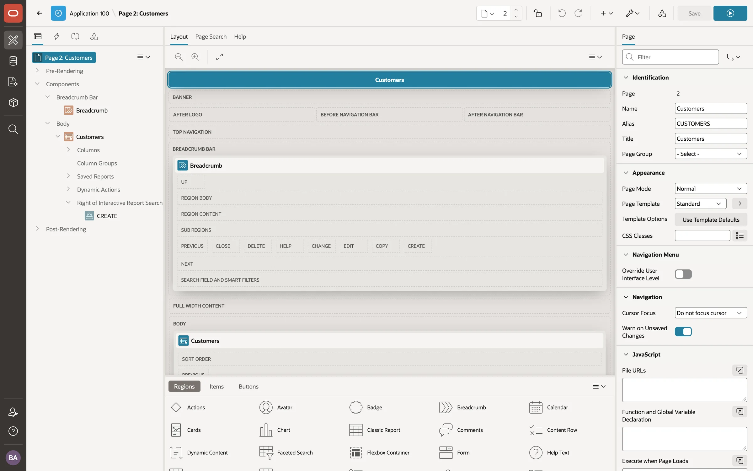Switch to the Dynamic Actions lightning tab

click(56, 36)
